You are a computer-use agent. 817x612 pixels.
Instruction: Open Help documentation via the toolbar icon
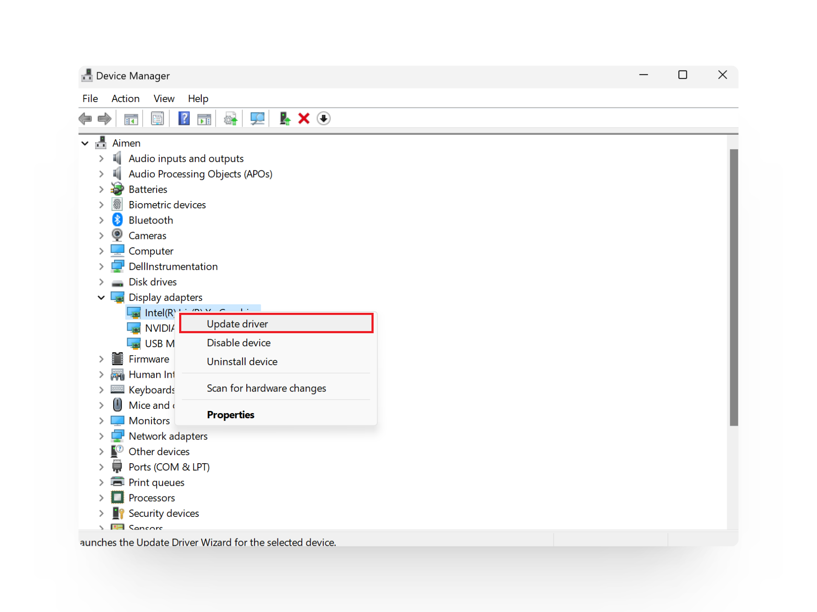click(x=184, y=119)
